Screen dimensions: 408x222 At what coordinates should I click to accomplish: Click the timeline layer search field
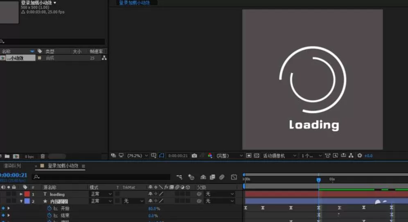click(x=101, y=177)
